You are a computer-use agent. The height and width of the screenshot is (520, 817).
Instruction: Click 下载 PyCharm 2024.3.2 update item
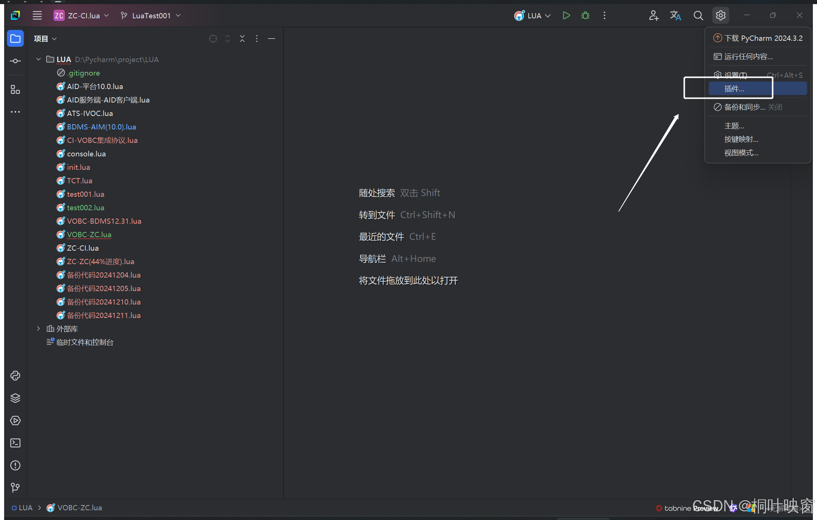pyautogui.click(x=763, y=38)
